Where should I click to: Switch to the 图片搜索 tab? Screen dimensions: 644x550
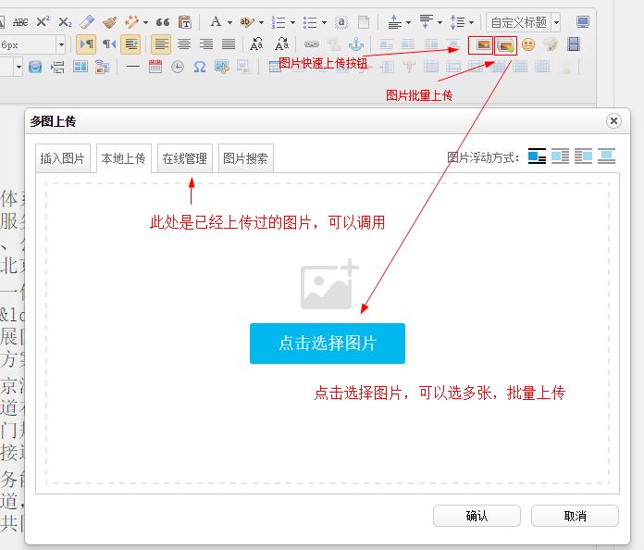pos(246,158)
